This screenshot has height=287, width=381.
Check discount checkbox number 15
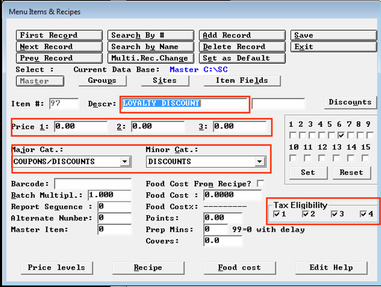point(365,159)
